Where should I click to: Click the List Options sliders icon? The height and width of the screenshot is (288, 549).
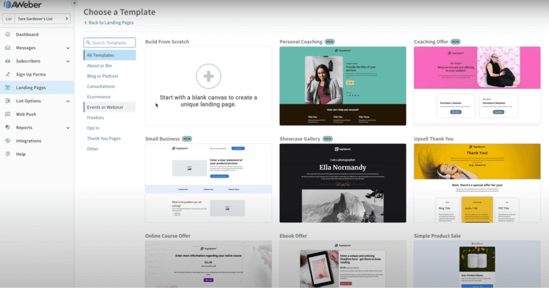8,101
